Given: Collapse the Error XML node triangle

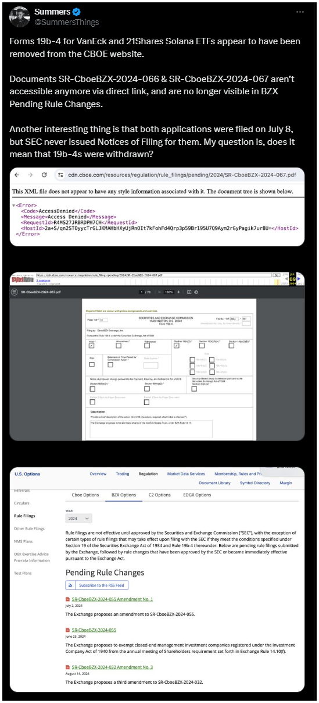Looking at the screenshot, I should [x=14, y=205].
